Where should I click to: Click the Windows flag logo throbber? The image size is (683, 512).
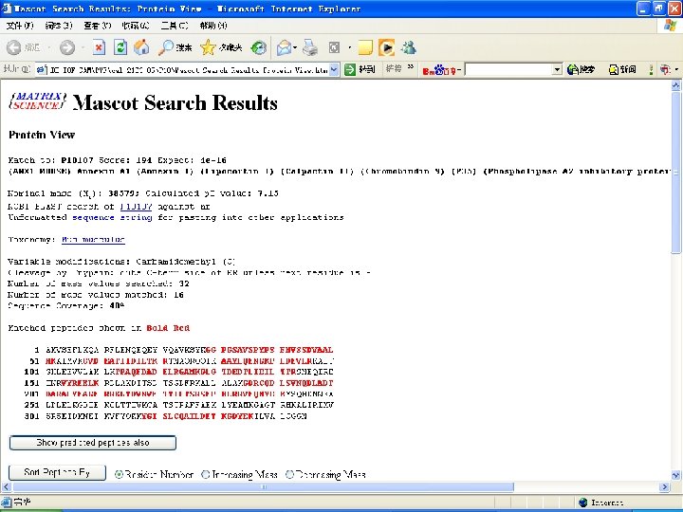[x=671, y=26]
